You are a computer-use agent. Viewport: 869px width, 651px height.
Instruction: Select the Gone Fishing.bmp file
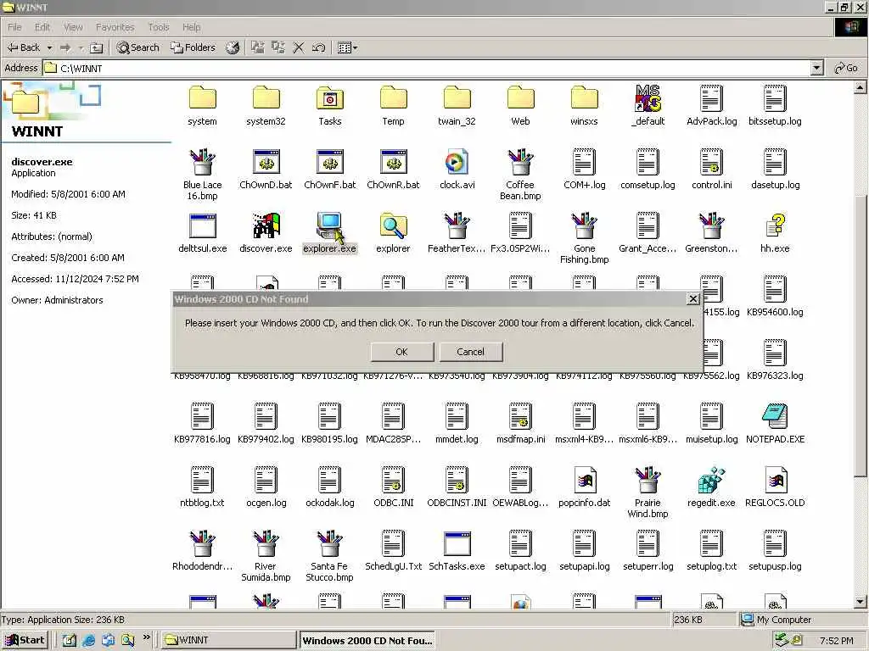tap(584, 238)
